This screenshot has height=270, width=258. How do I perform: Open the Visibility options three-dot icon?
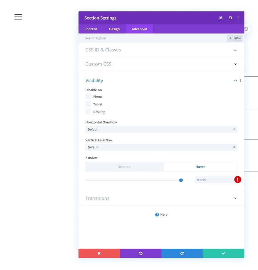click(x=240, y=80)
